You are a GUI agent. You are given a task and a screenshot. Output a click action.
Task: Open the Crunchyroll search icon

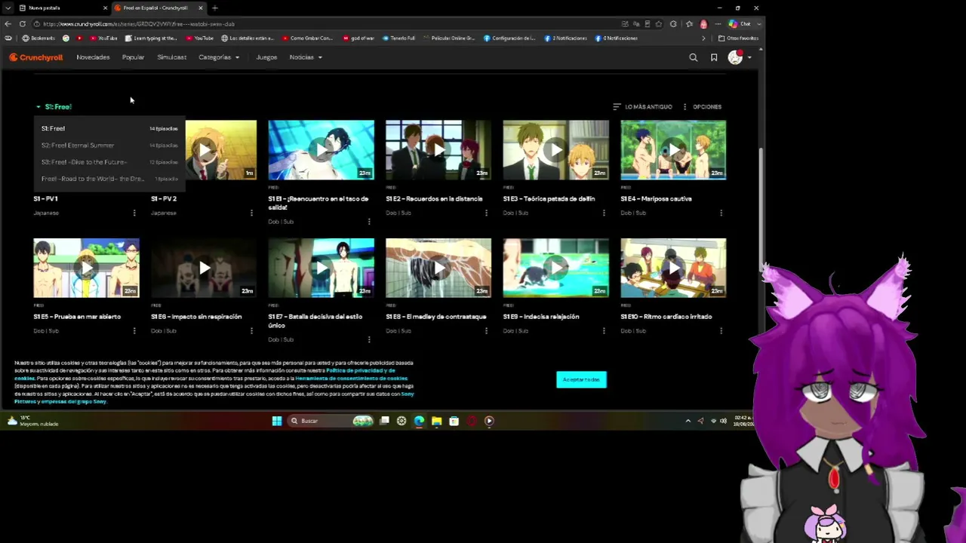tap(694, 57)
